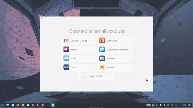The height and width of the screenshot is (108, 193).
Task: Connect a Yahoo email account
Action: pyautogui.click(x=79, y=50)
